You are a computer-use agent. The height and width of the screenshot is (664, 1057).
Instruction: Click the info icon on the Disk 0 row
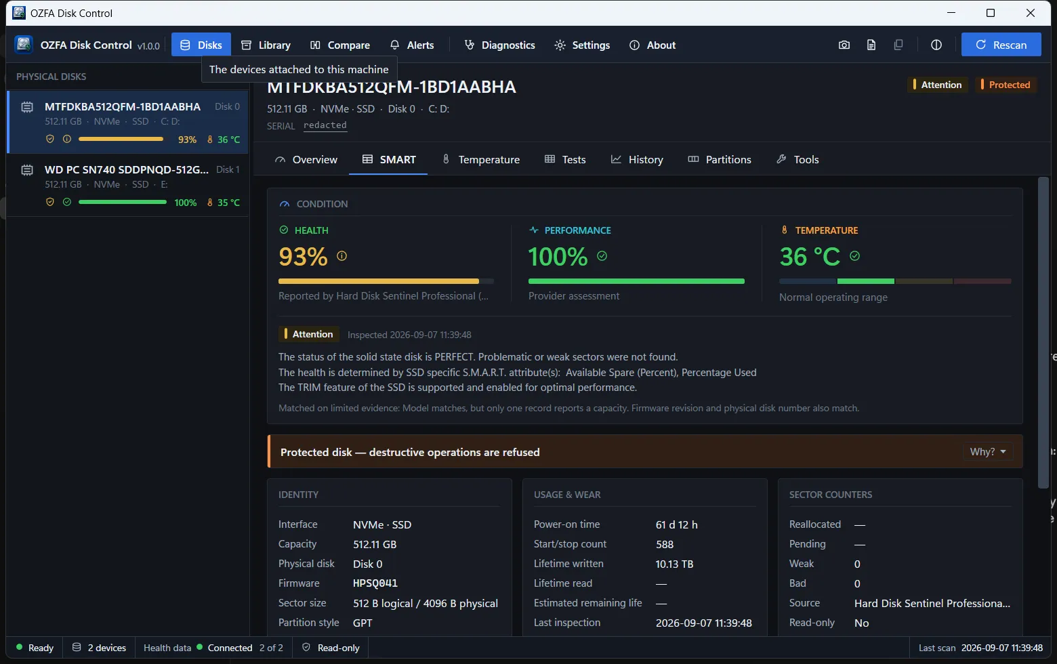(66, 139)
